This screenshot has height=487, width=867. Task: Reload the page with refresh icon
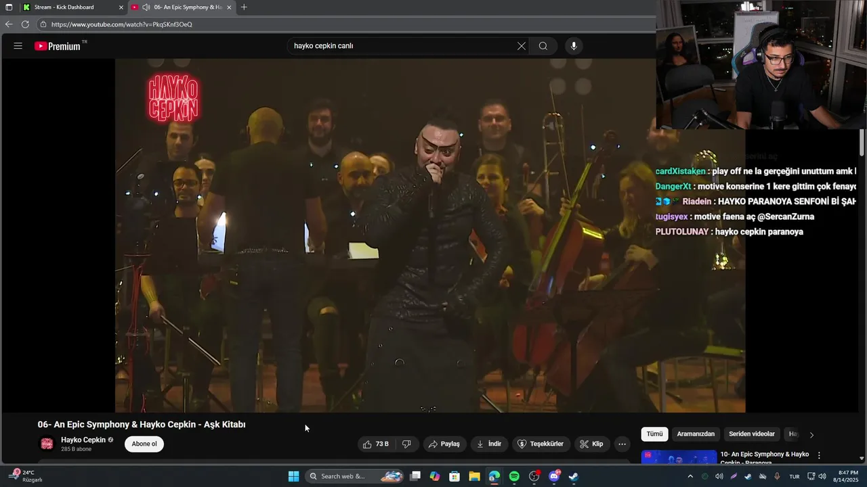(x=25, y=24)
